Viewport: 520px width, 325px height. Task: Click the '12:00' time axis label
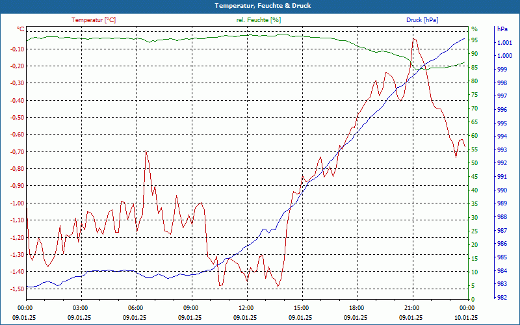click(x=248, y=307)
